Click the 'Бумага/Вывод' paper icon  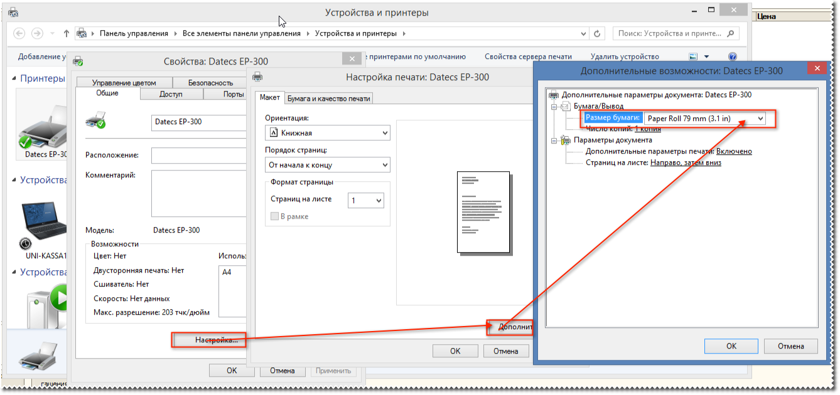click(565, 107)
